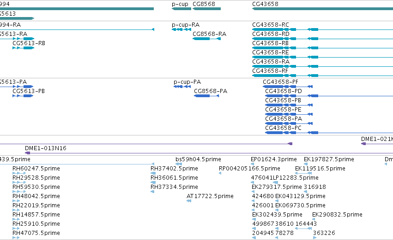Click transcript label CG43658-RF

click(270, 71)
